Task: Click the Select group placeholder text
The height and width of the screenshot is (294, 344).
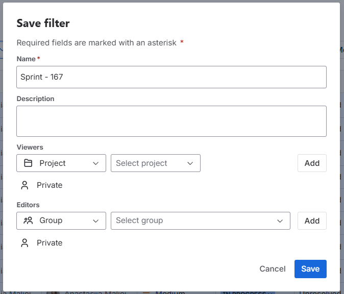Action: 139,220
